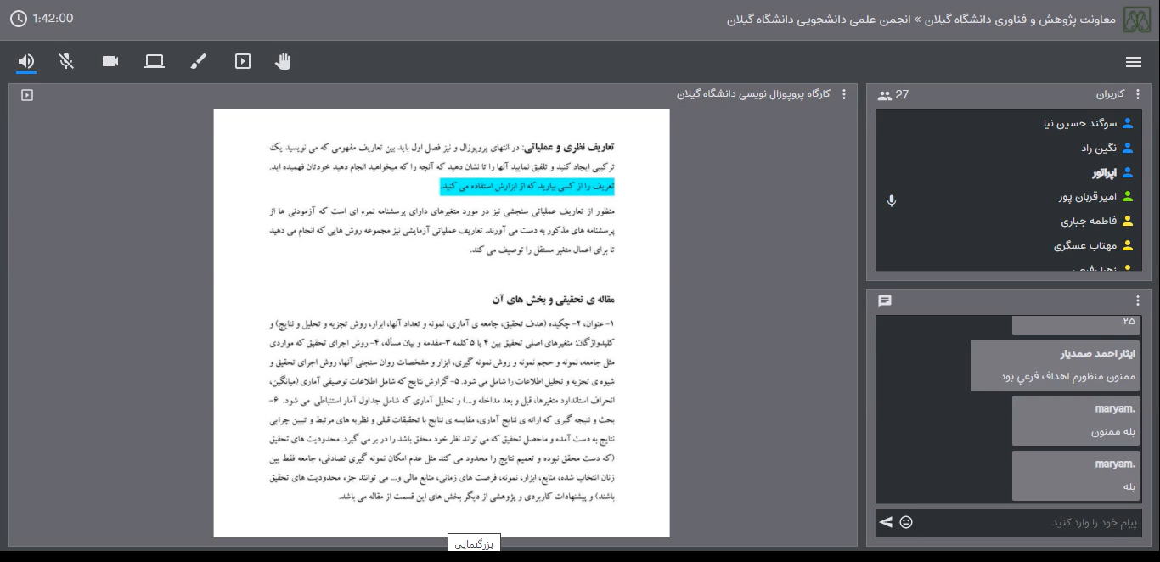Image resolution: width=1160 pixels, height=562 pixels.
Task: Click the panel icon at top-left of presentation
Action: [x=27, y=95]
